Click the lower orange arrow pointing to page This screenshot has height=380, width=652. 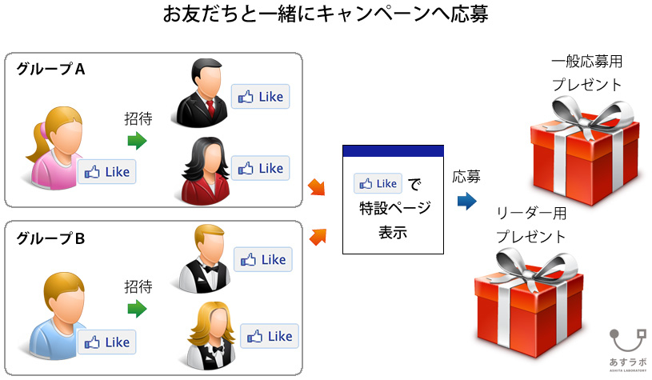(x=318, y=237)
